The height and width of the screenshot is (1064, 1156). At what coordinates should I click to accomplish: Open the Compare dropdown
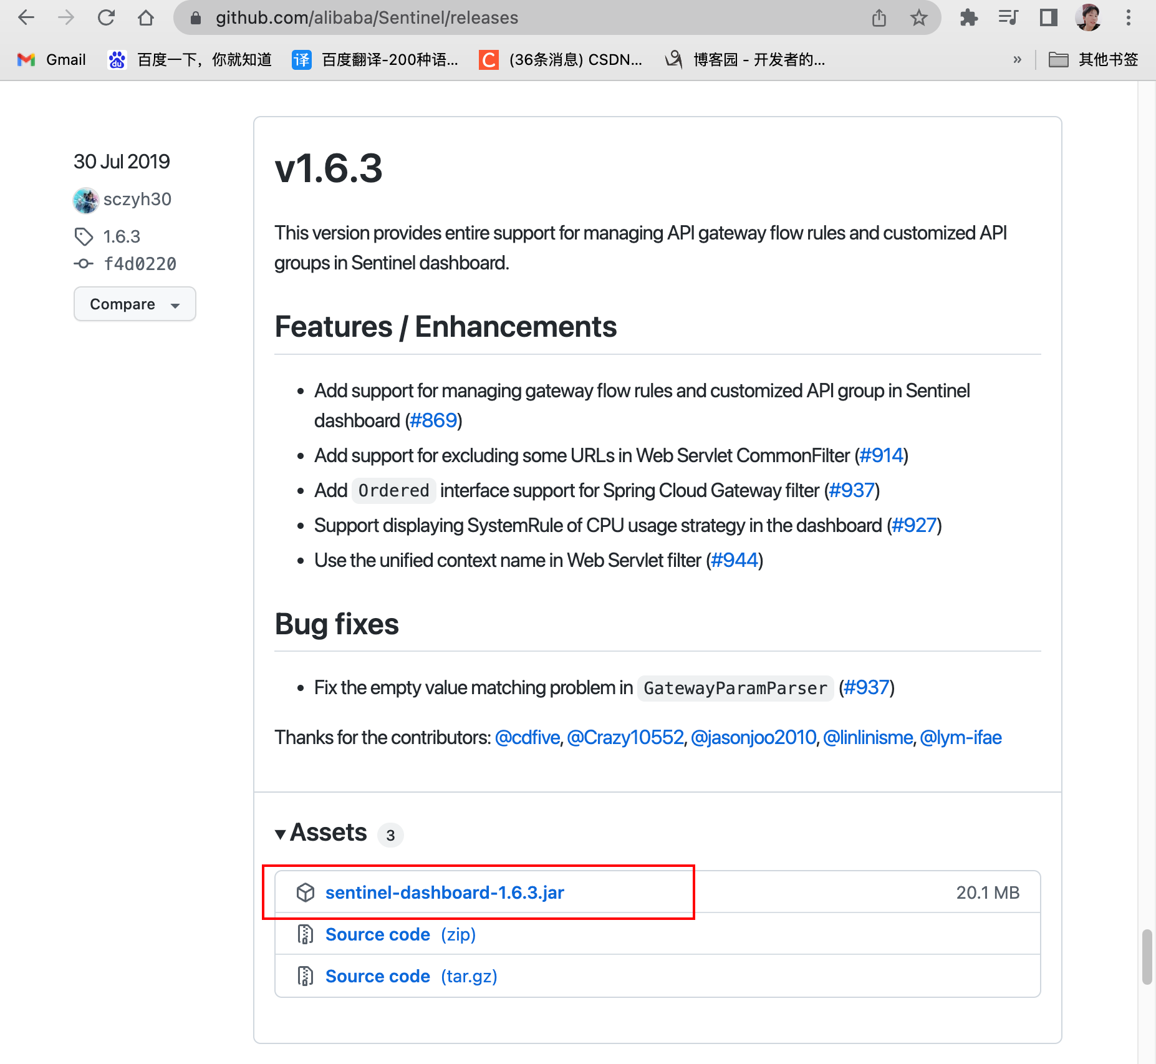pos(135,304)
